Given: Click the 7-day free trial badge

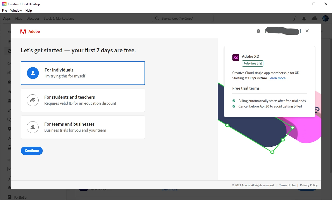Looking at the screenshot, I should coord(252,63).
